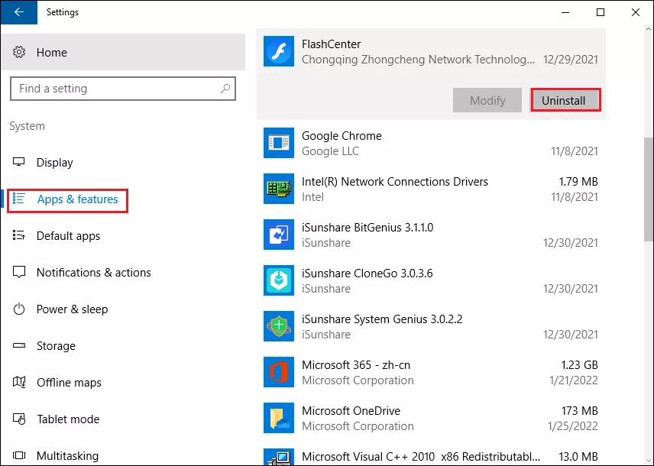Select Microsoft OneDrive entry
Image resolution: width=654 pixels, height=466 pixels.
pyautogui.click(x=431, y=418)
